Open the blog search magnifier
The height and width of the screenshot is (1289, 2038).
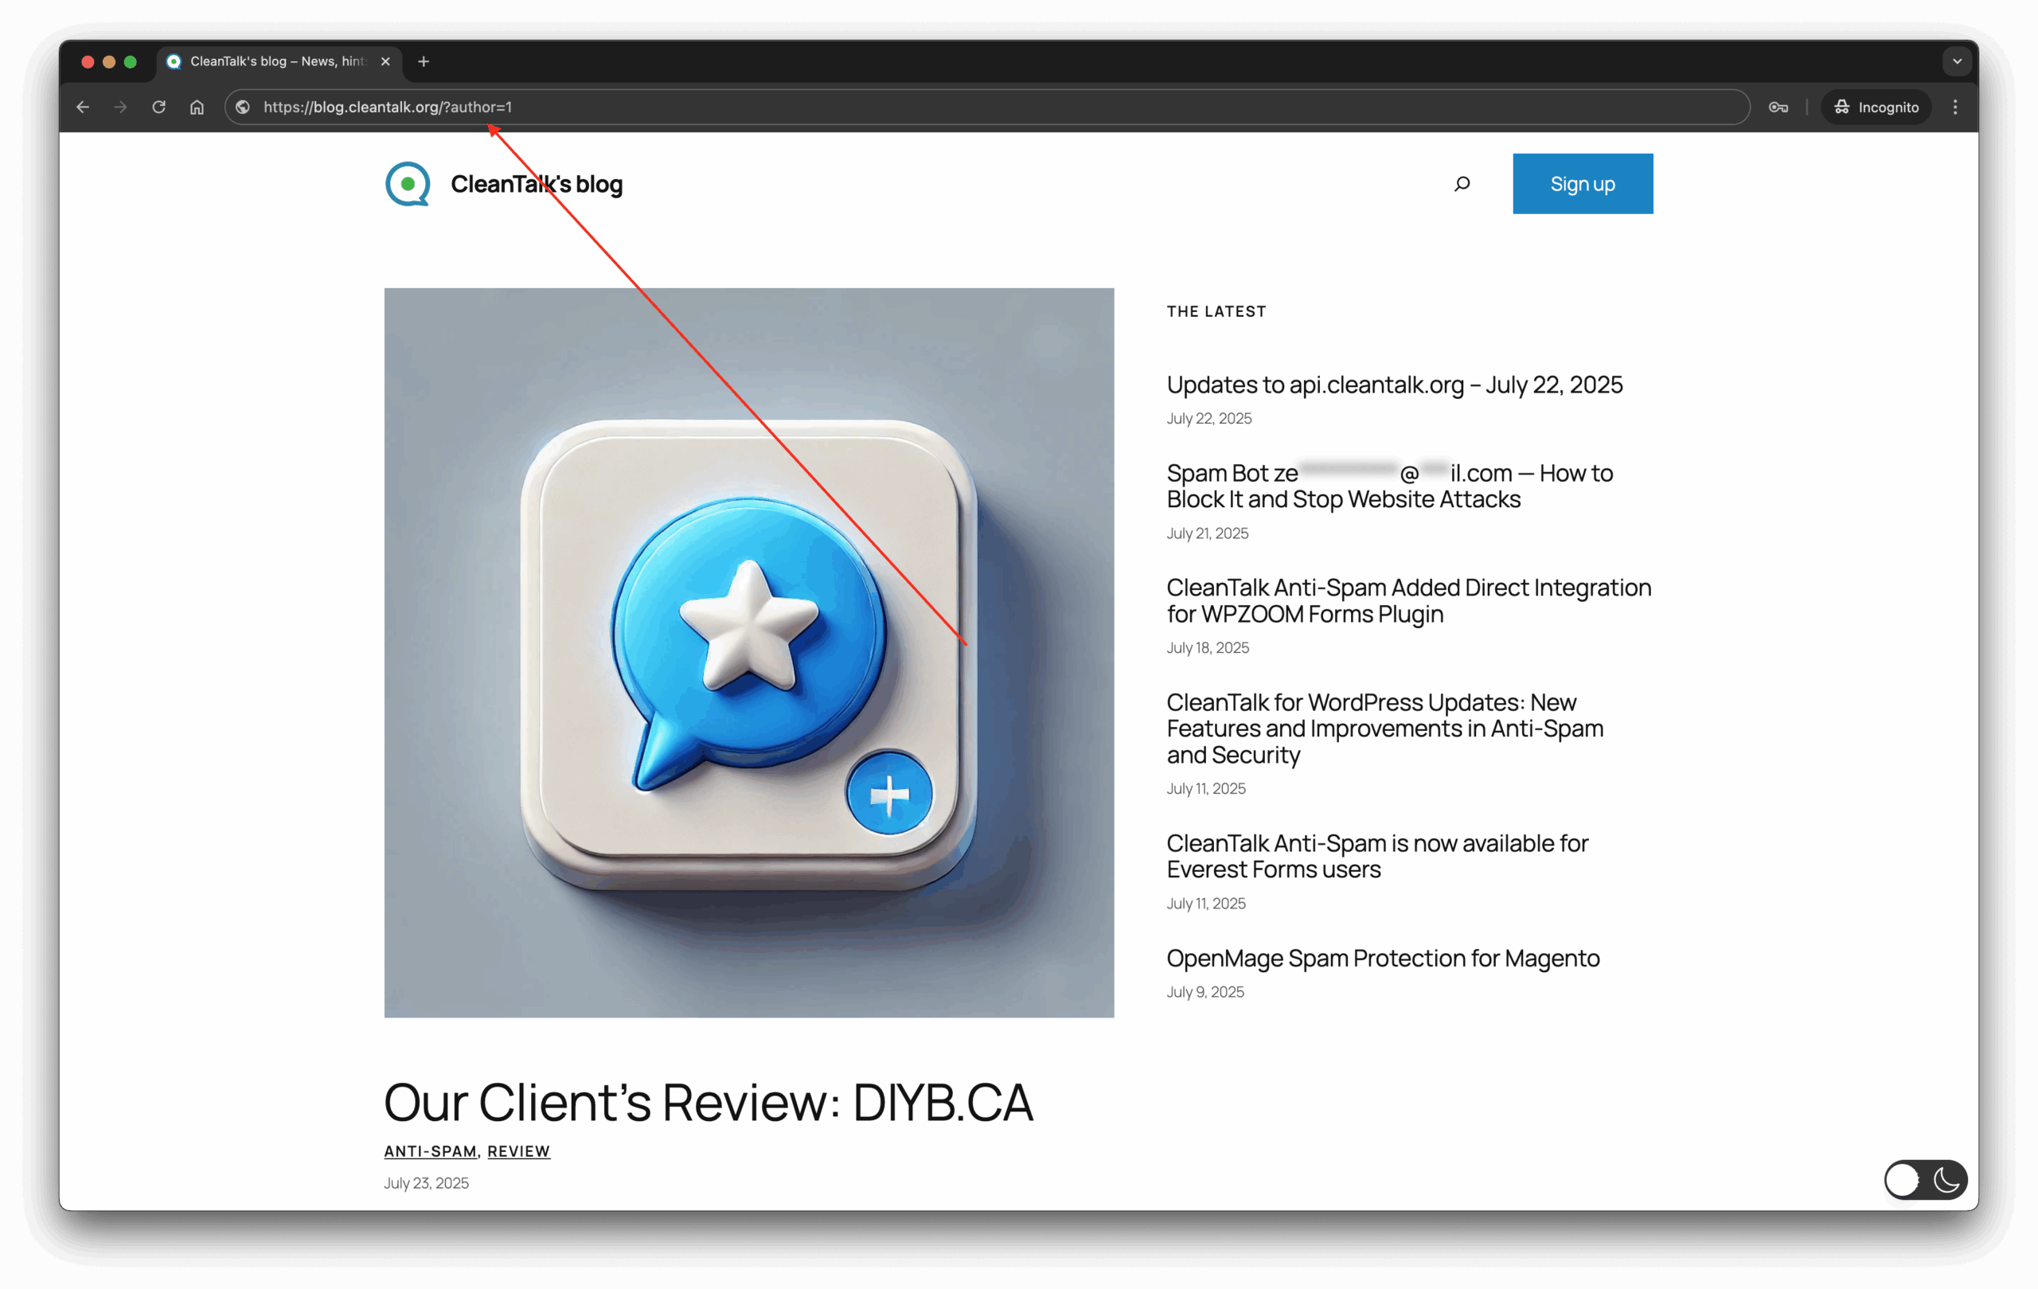[1462, 184]
